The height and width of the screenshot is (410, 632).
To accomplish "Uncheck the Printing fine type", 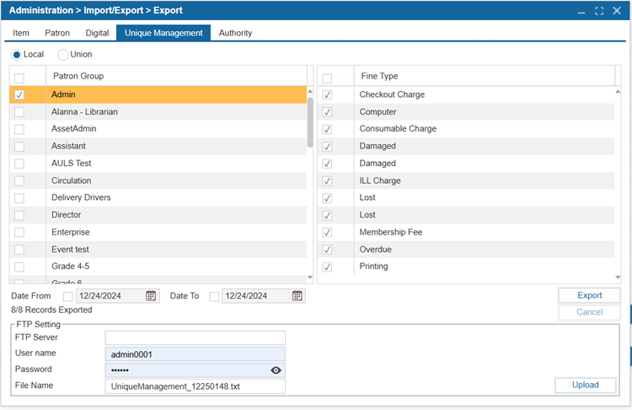I will (327, 267).
